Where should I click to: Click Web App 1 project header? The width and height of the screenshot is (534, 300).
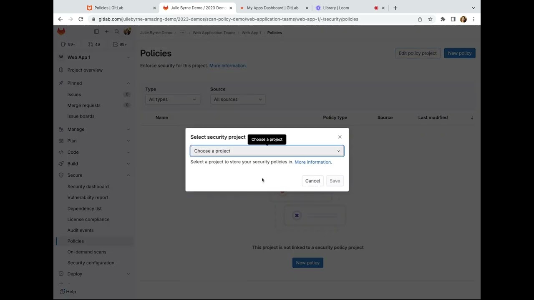pos(95,57)
